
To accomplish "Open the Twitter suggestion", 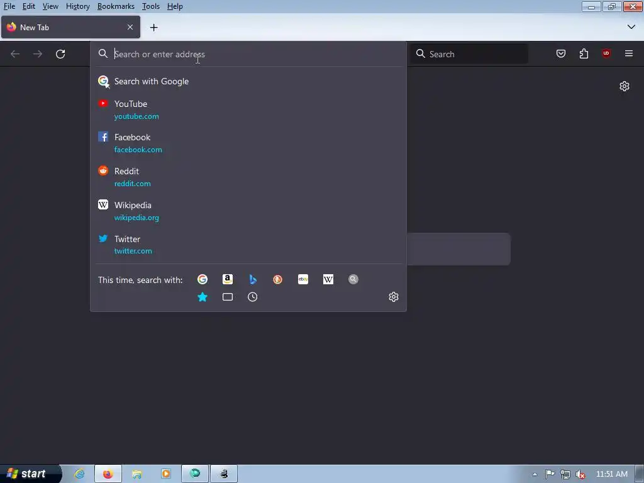I will tap(248, 245).
